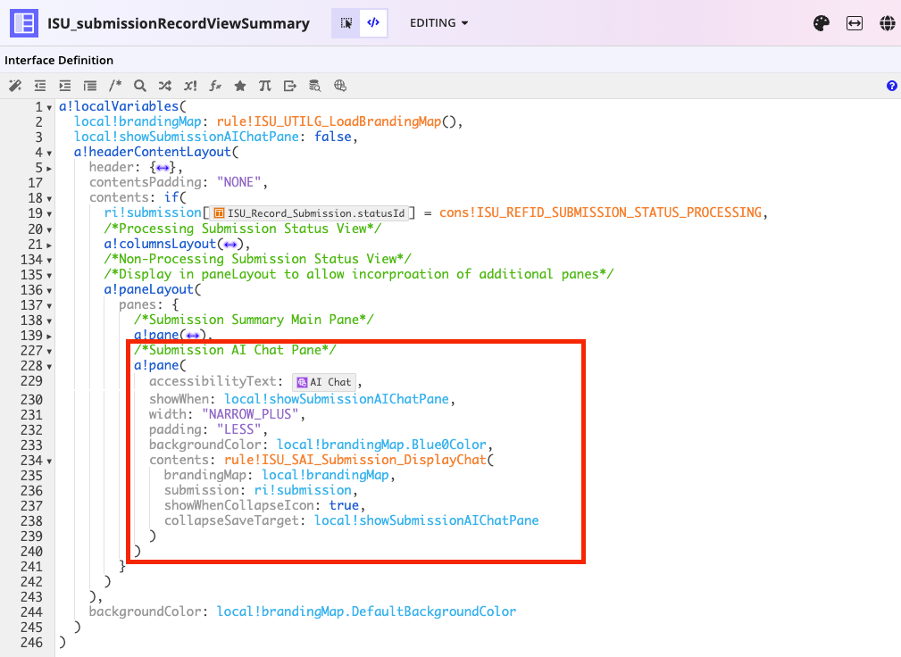Click the x! local variable icon
The width and height of the screenshot is (901, 657).
(x=190, y=86)
